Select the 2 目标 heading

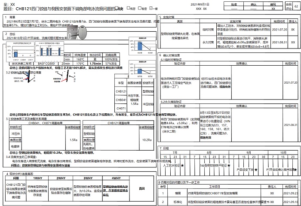(10, 34)
